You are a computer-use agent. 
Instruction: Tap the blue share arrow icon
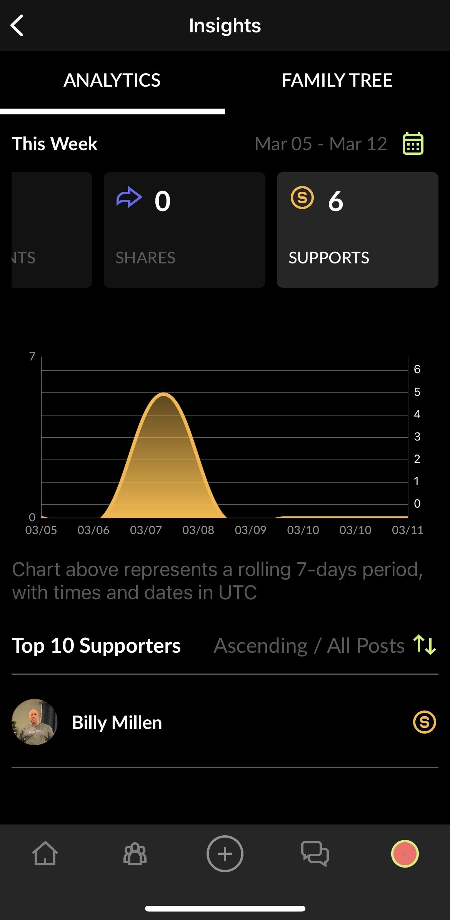(129, 198)
